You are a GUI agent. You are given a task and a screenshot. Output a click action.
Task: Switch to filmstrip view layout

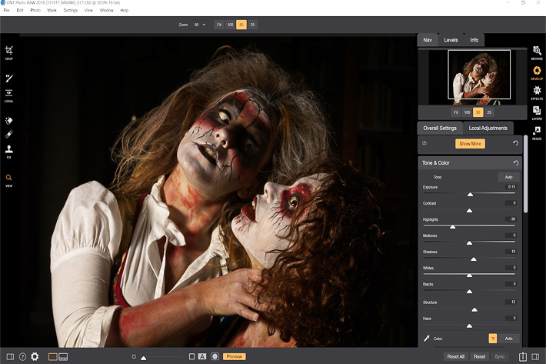click(63, 356)
